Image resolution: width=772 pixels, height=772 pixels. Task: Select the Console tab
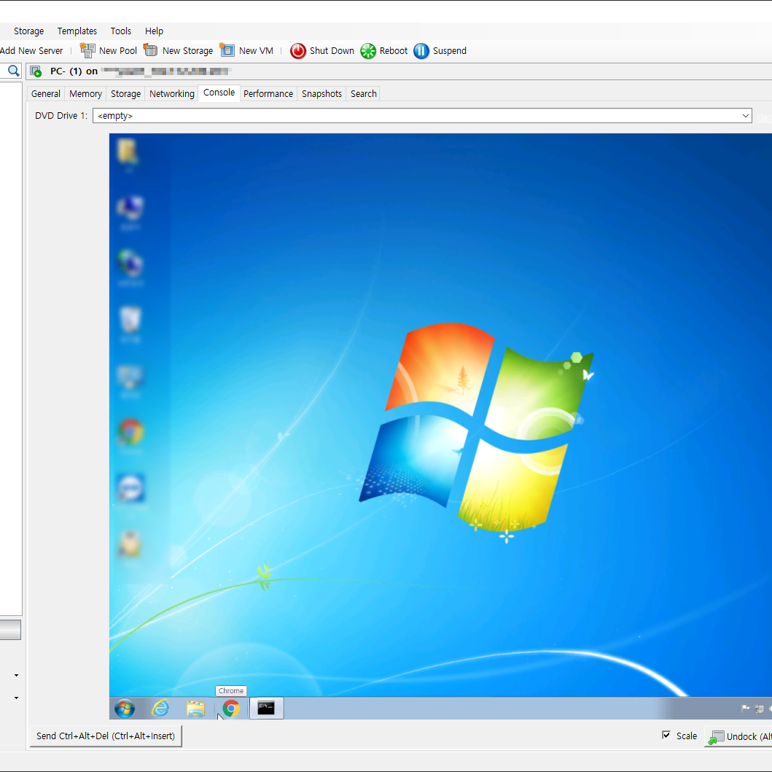(219, 93)
